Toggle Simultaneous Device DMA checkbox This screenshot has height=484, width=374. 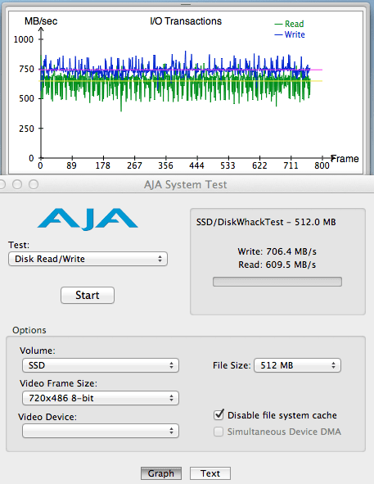coord(219,432)
